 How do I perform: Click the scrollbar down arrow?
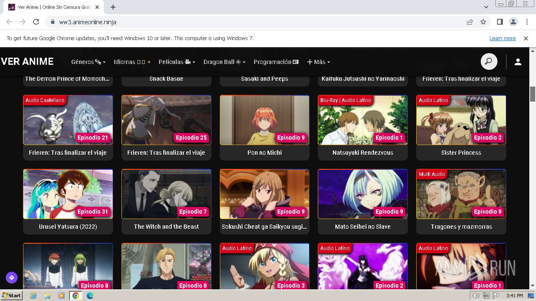pyautogui.click(x=533, y=286)
